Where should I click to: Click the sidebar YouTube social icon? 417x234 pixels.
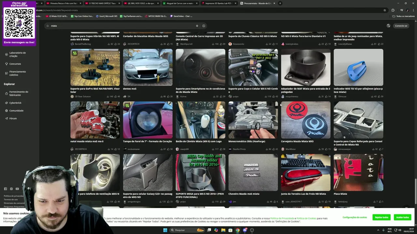tap(17, 189)
